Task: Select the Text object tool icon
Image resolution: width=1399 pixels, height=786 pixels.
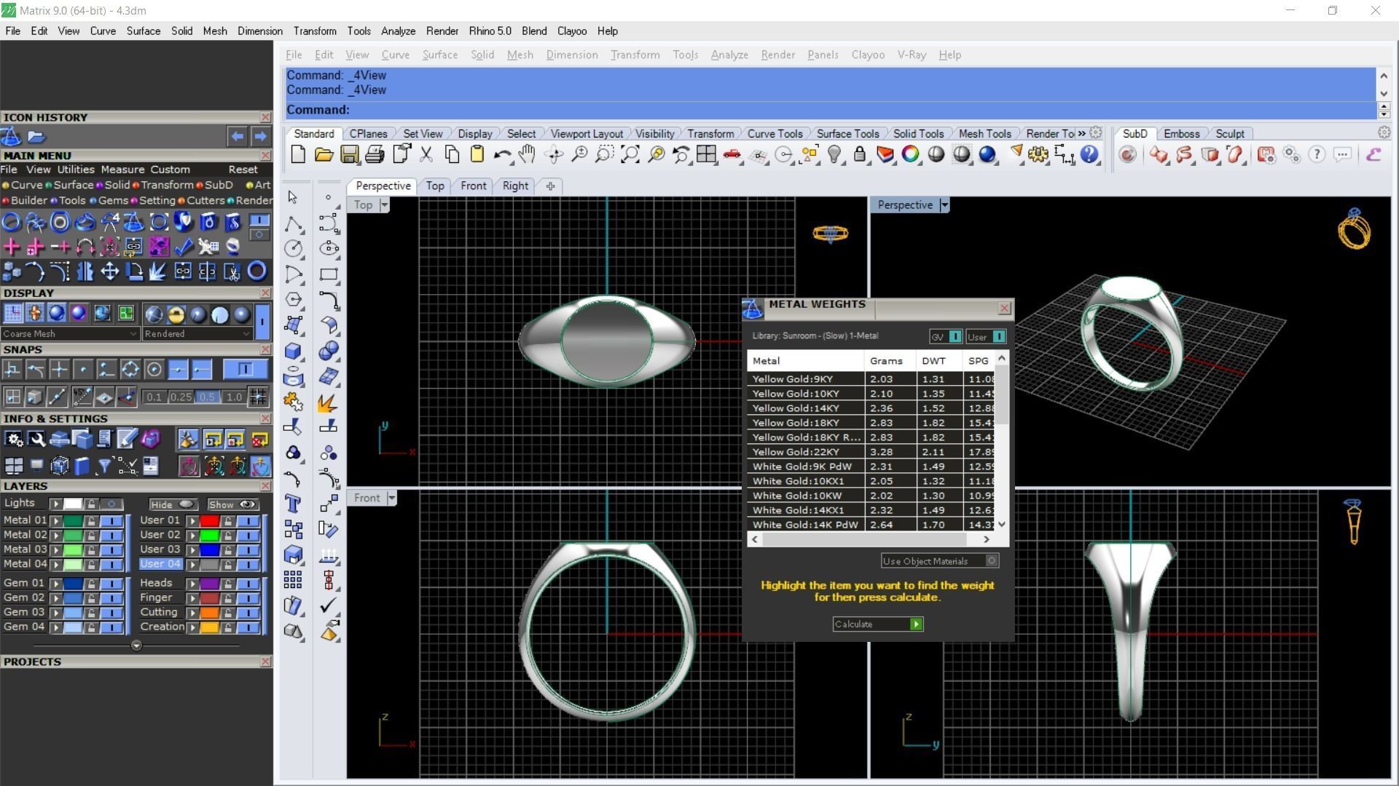Action: [293, 504]
